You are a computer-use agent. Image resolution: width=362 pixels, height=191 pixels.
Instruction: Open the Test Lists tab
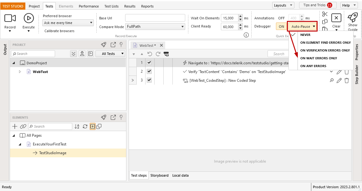tap(111, 6)
